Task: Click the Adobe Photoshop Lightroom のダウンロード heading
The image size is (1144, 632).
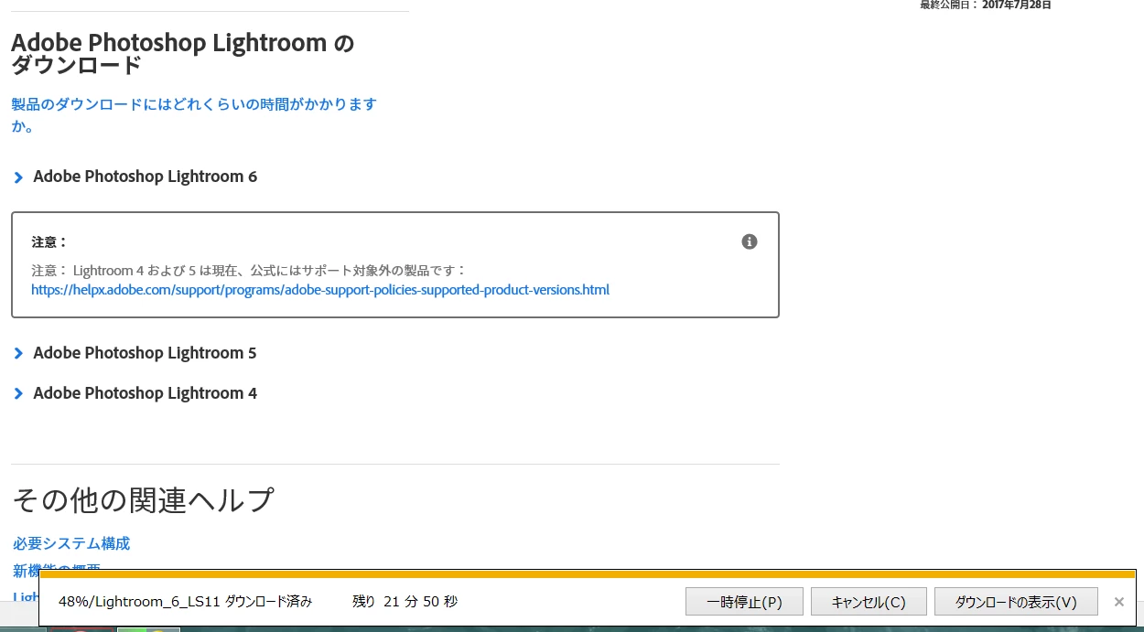Action: 183,54
